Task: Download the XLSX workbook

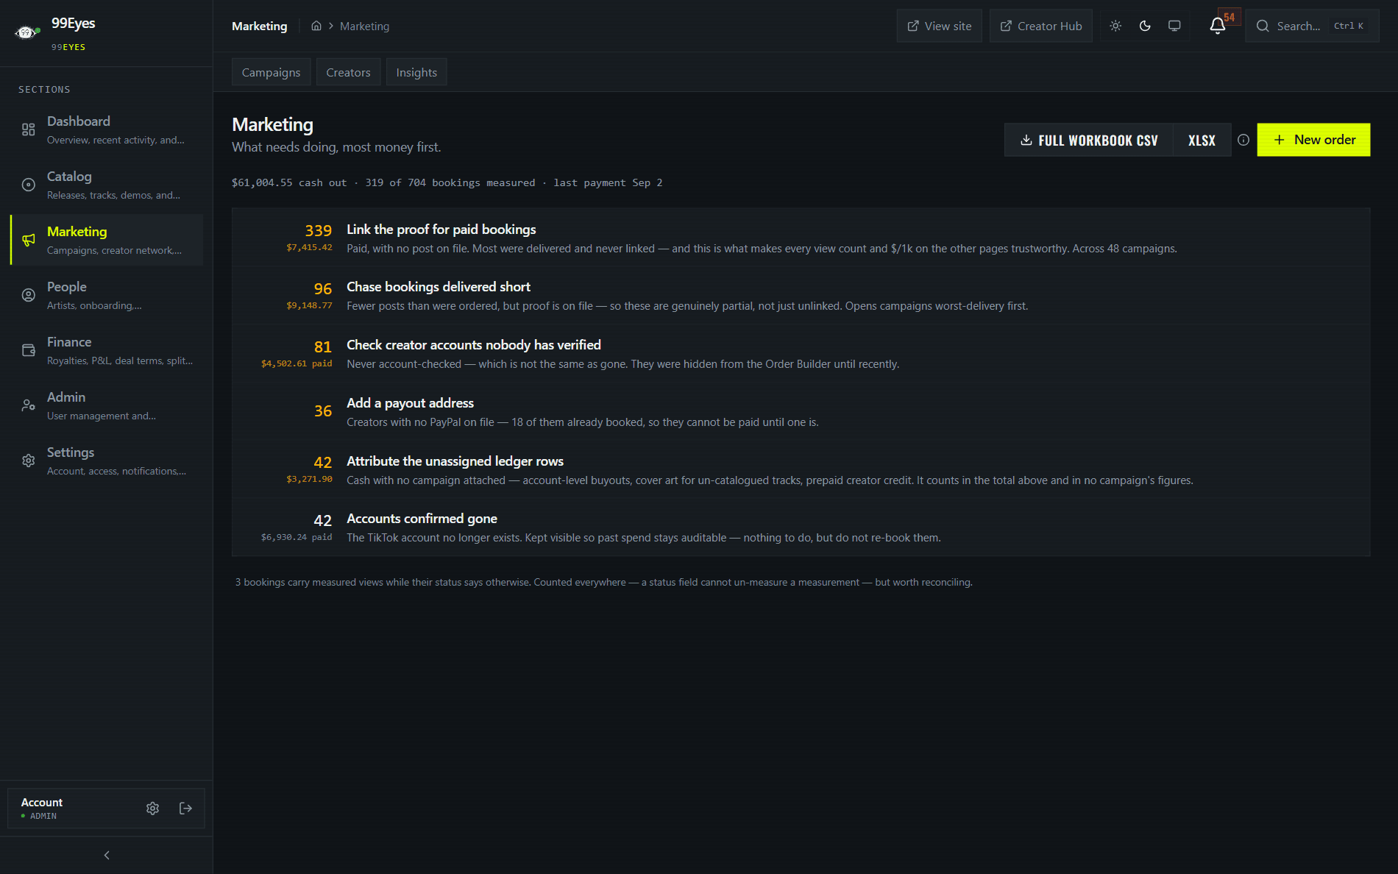Action: coord(1202,140)
